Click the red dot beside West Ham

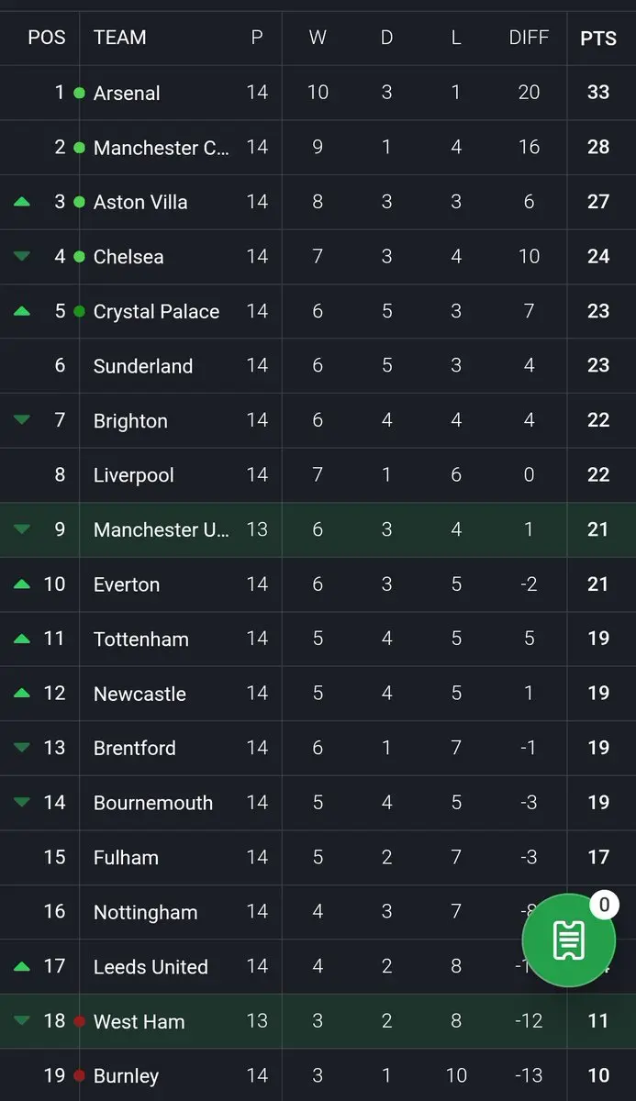[x=79, y=1021]
